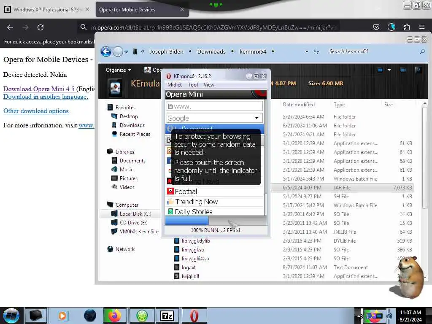
Task: Select log.txt file
Action: tap(189, 267)
